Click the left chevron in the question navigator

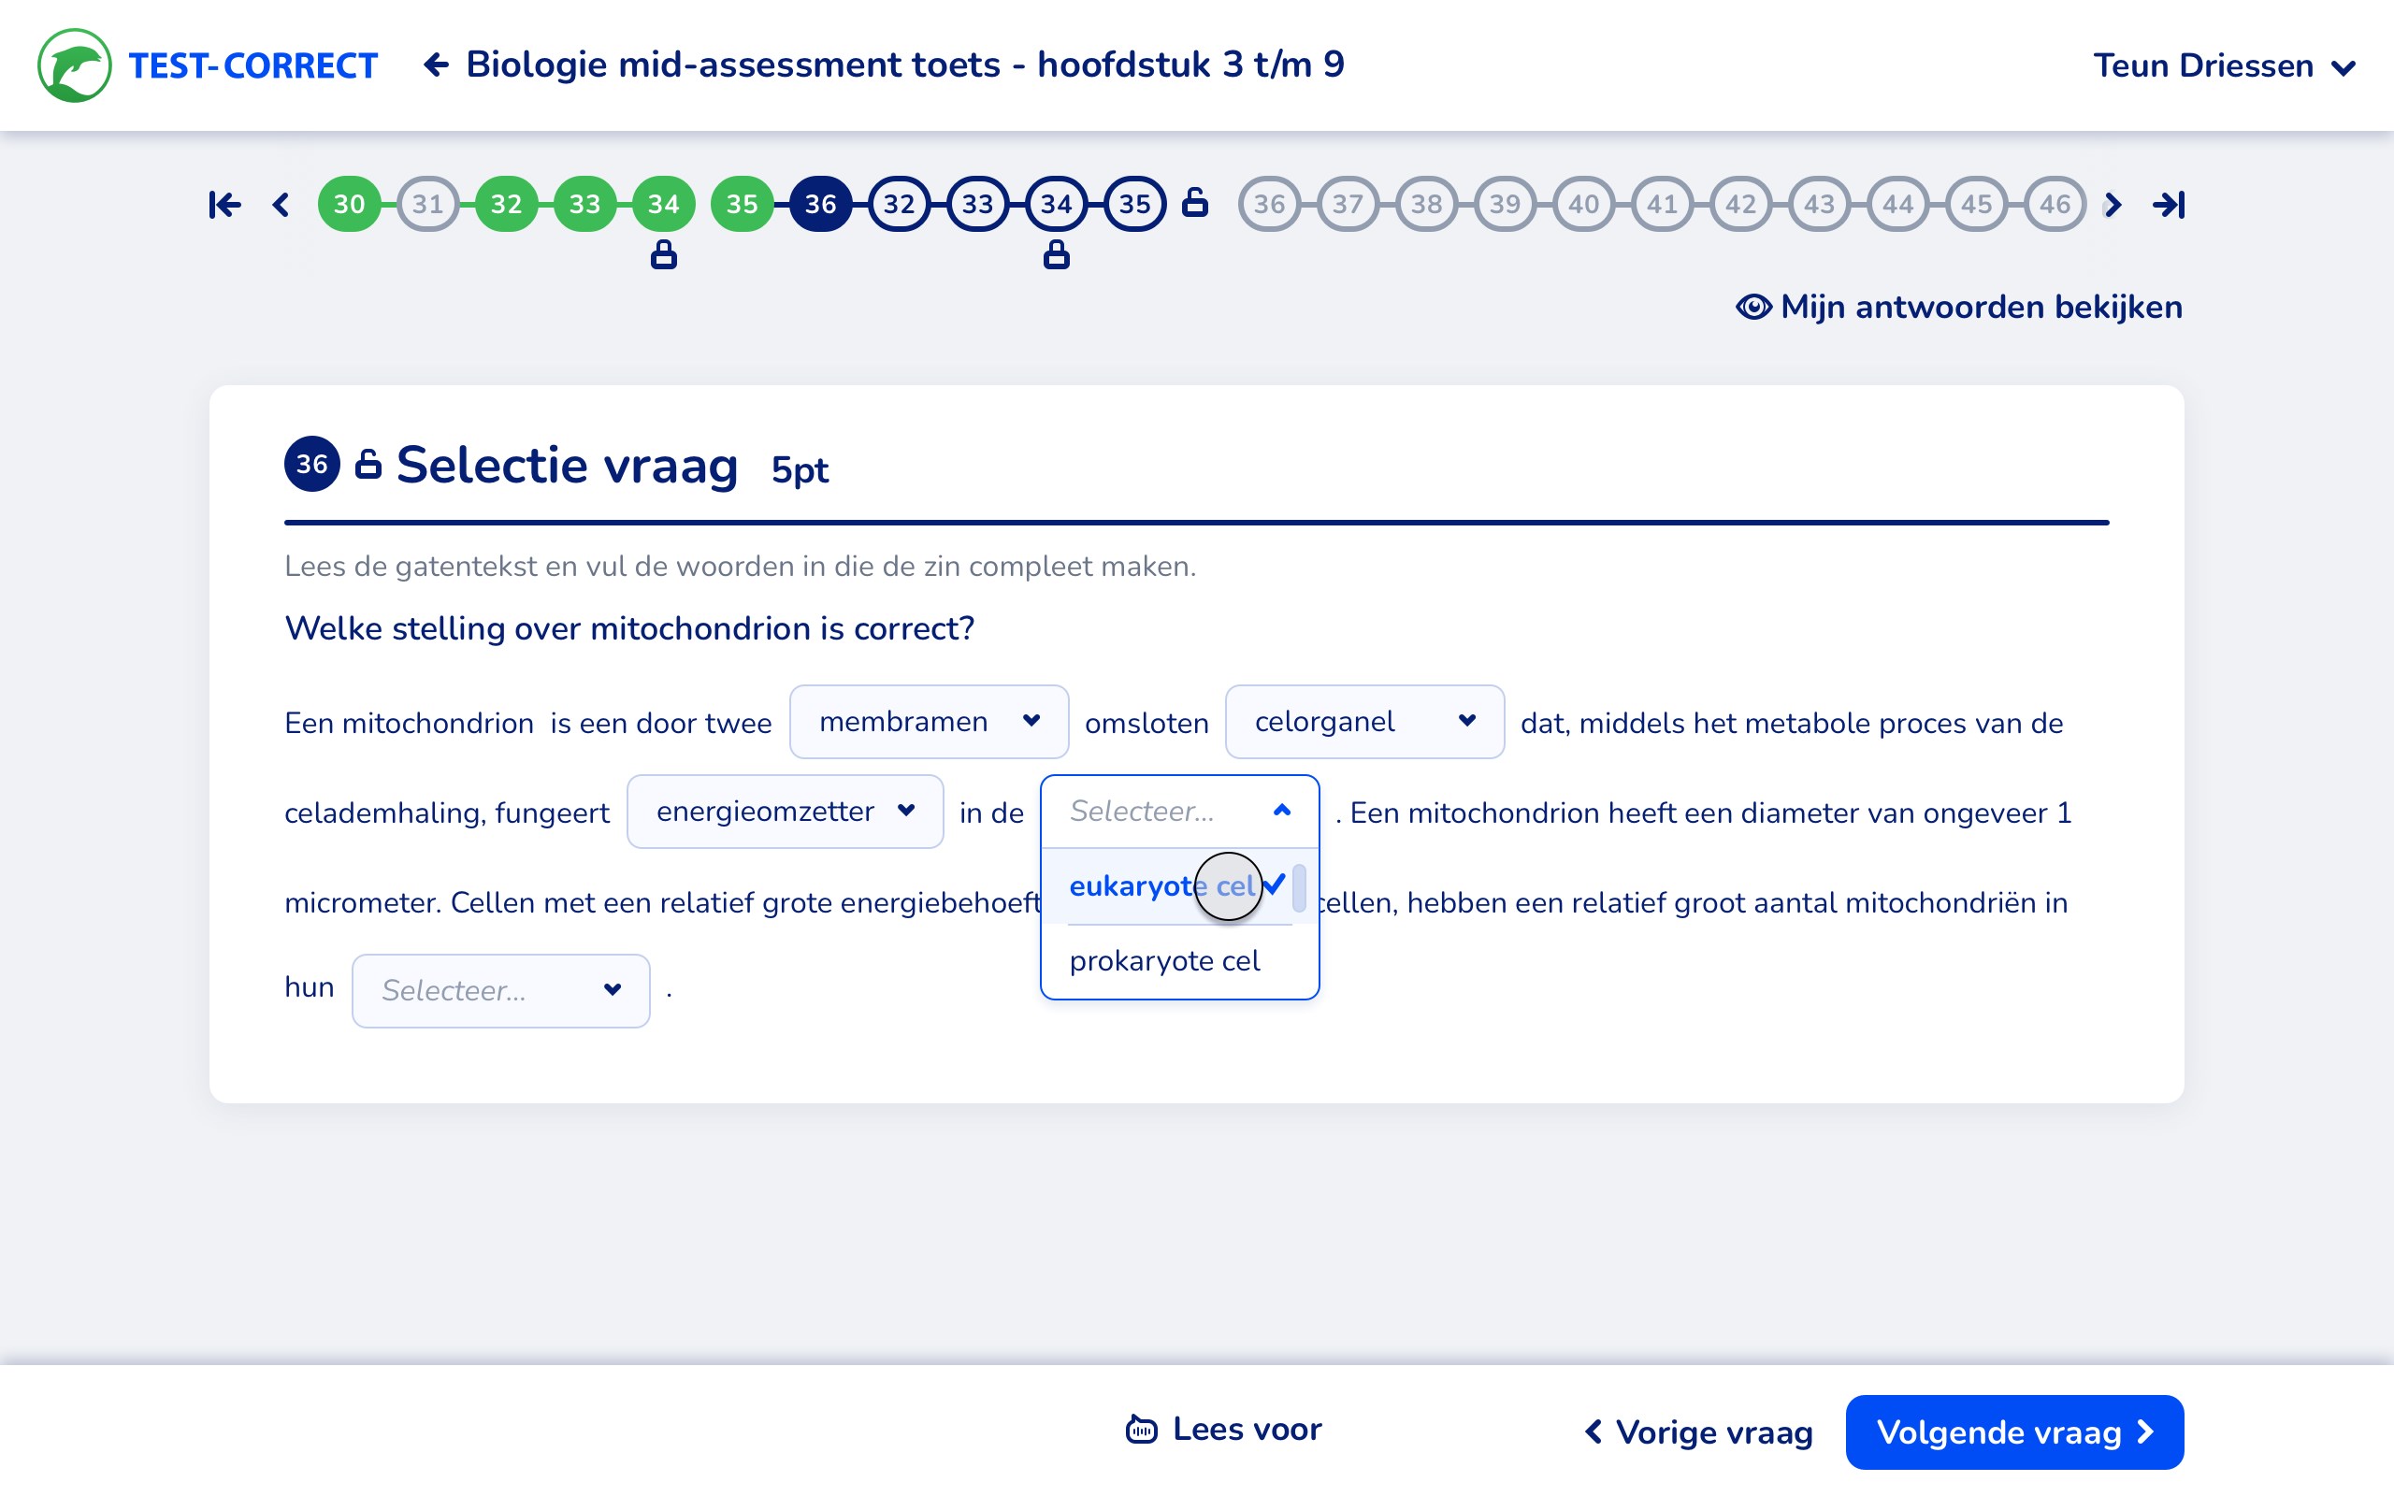[281, 205]
